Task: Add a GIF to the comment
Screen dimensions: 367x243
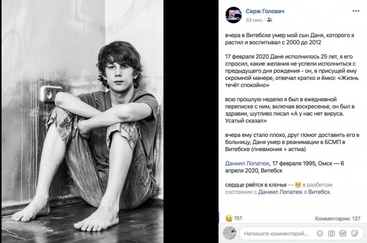Action: (342, 233)
